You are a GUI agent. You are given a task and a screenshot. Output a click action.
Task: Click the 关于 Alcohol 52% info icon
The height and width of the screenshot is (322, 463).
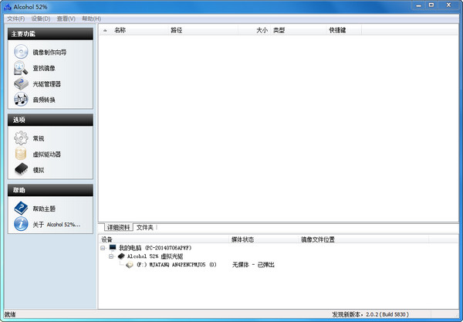tap(21, 224)
